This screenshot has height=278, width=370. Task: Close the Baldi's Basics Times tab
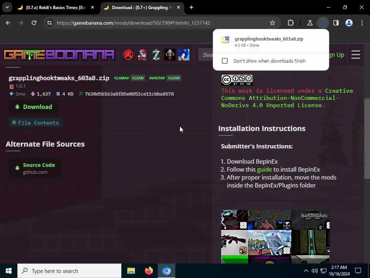(92, 7)
